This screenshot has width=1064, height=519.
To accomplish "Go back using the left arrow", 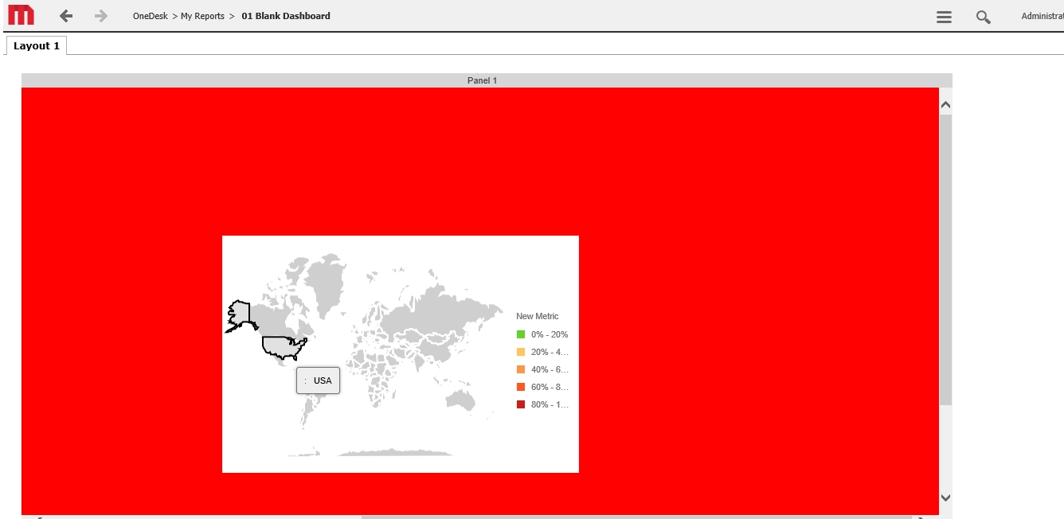I will coord(66,16).
